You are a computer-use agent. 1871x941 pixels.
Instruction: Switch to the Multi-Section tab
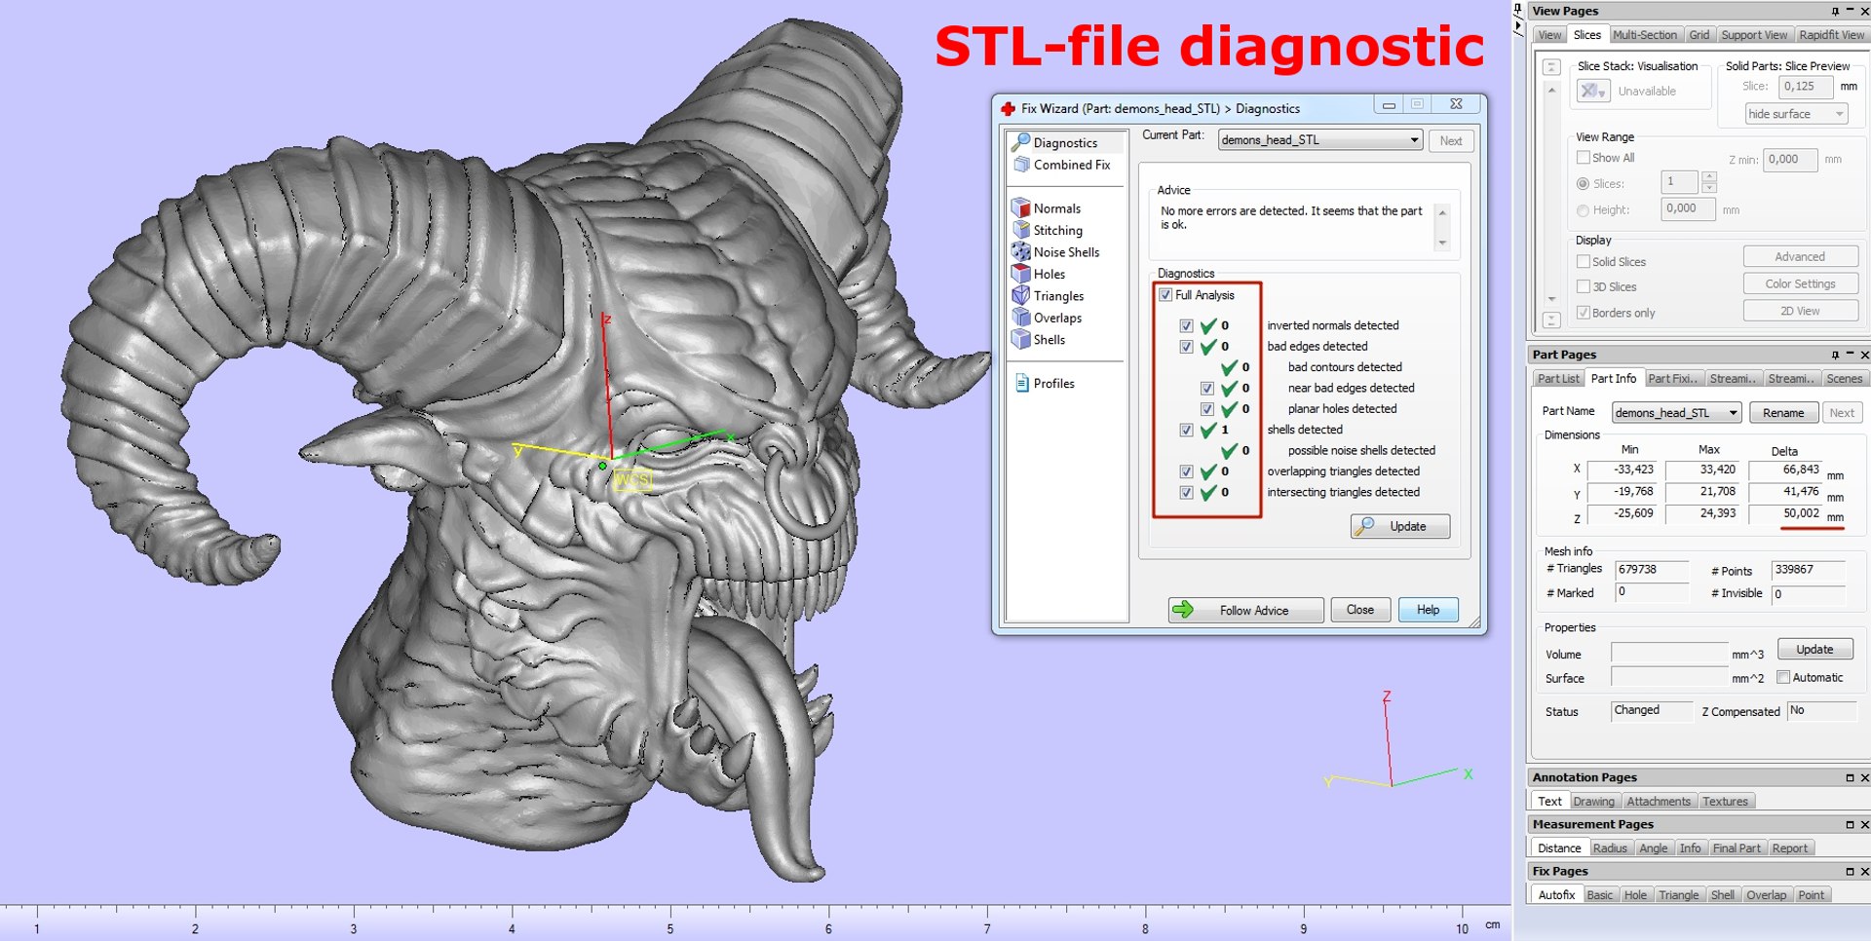click(x=1645, y=35)
